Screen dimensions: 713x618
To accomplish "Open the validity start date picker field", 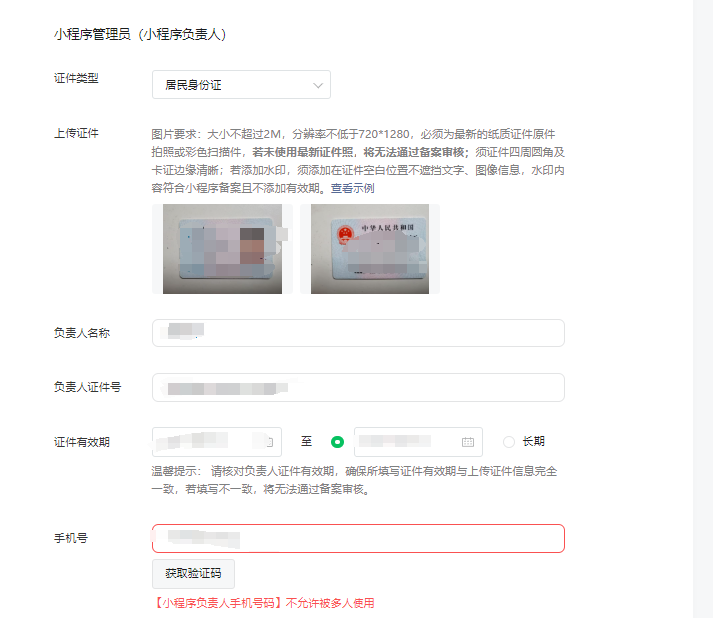I will (x=217, y=442).
